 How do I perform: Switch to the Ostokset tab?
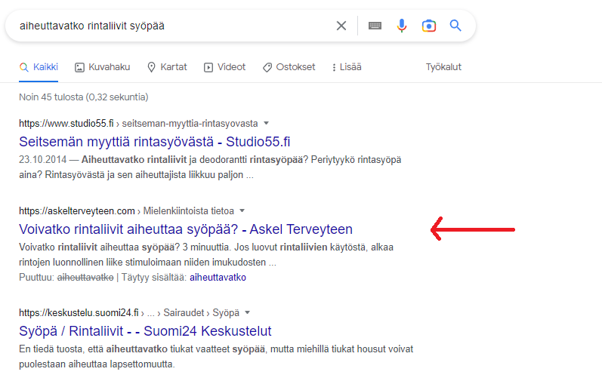[x=289, y=67]
